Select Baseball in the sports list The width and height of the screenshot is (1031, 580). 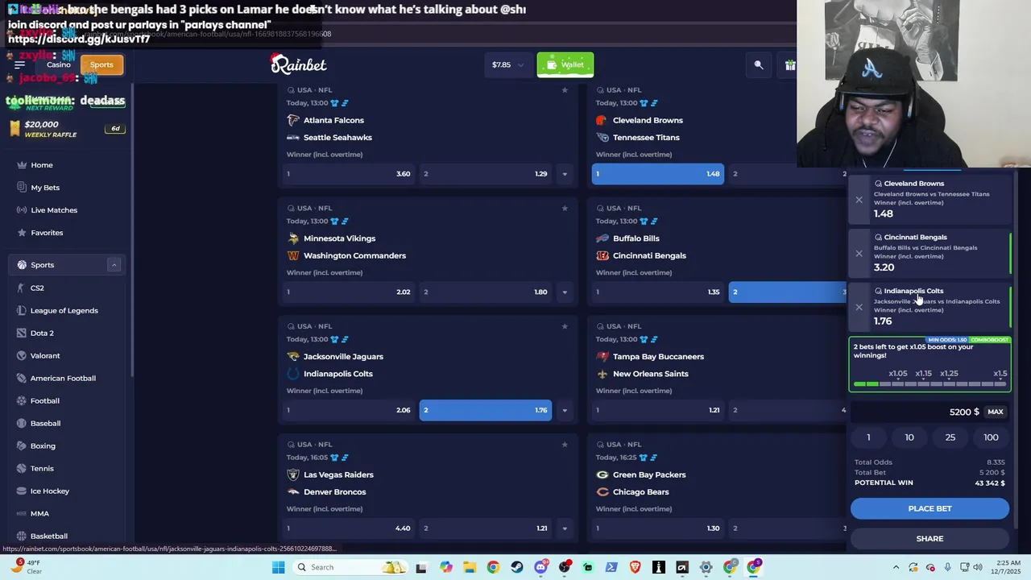45,423
